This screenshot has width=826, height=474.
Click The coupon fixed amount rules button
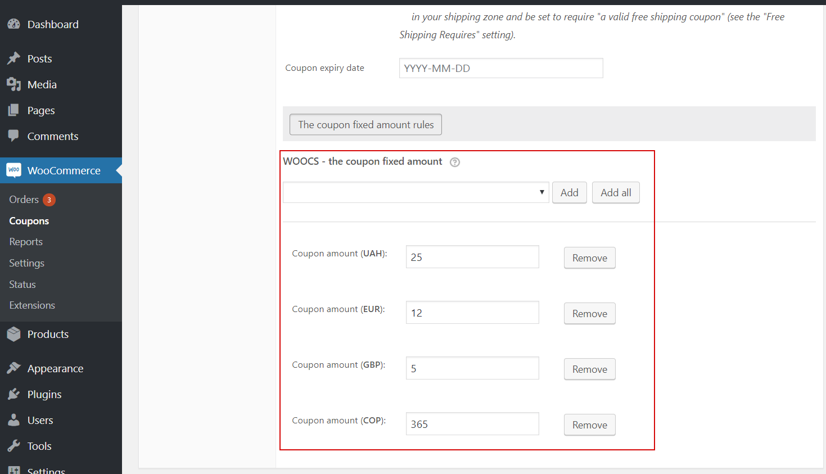365,125
